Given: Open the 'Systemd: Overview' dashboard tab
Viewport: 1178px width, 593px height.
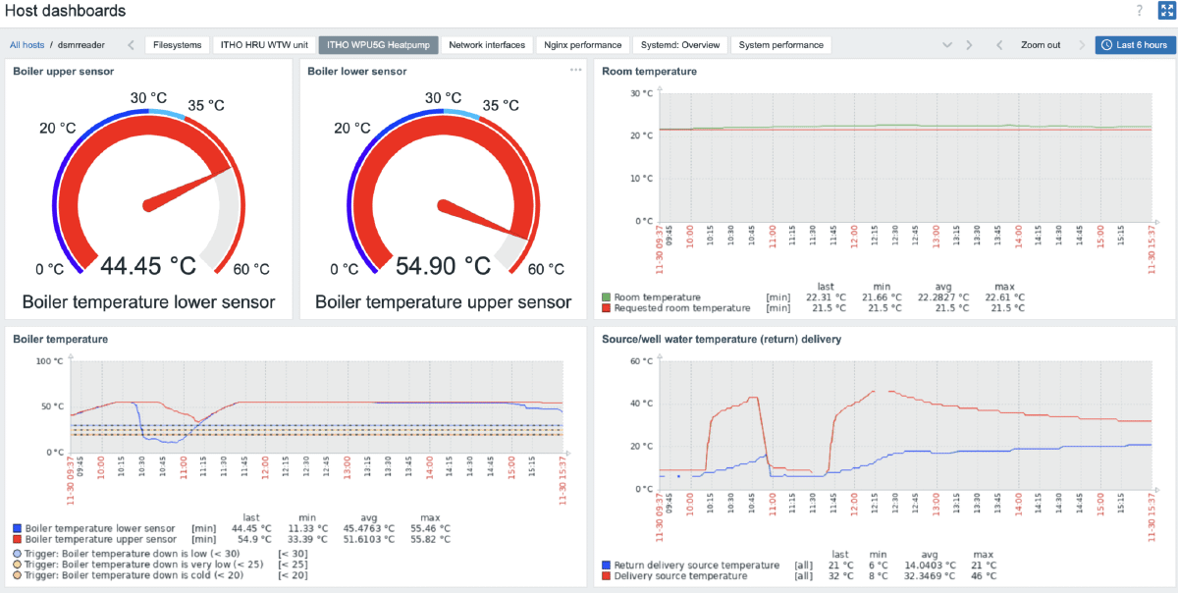Looking at the screenshot, I should (679, 44).
